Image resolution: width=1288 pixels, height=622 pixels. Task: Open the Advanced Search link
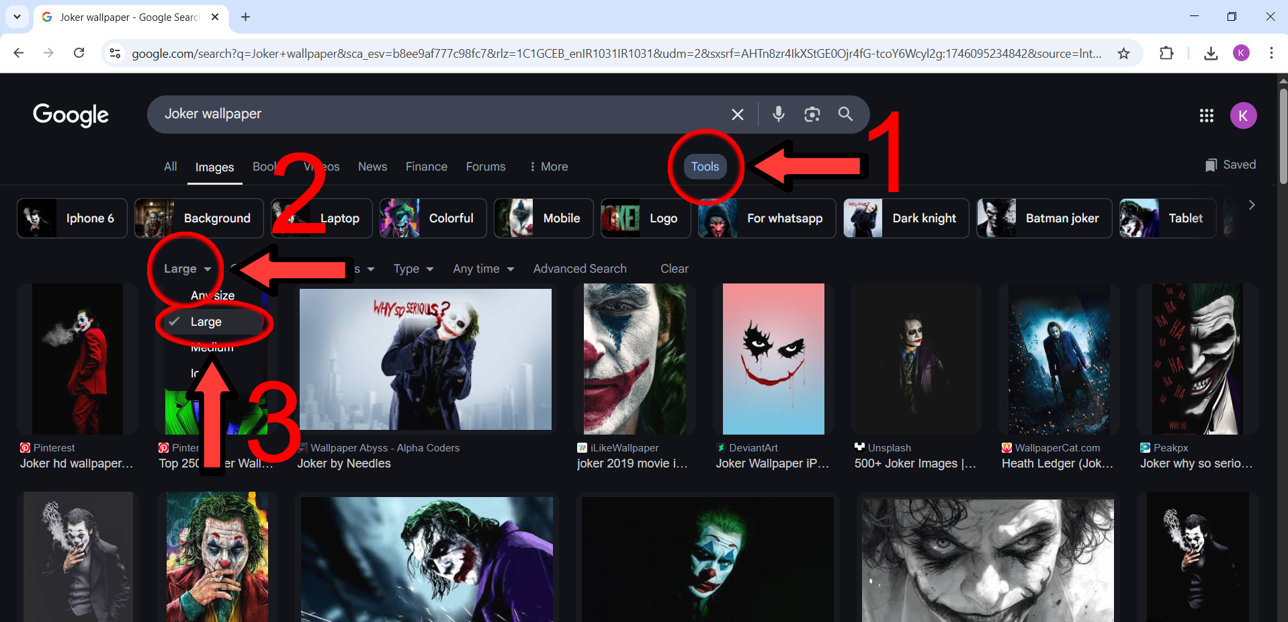point(579,269)
